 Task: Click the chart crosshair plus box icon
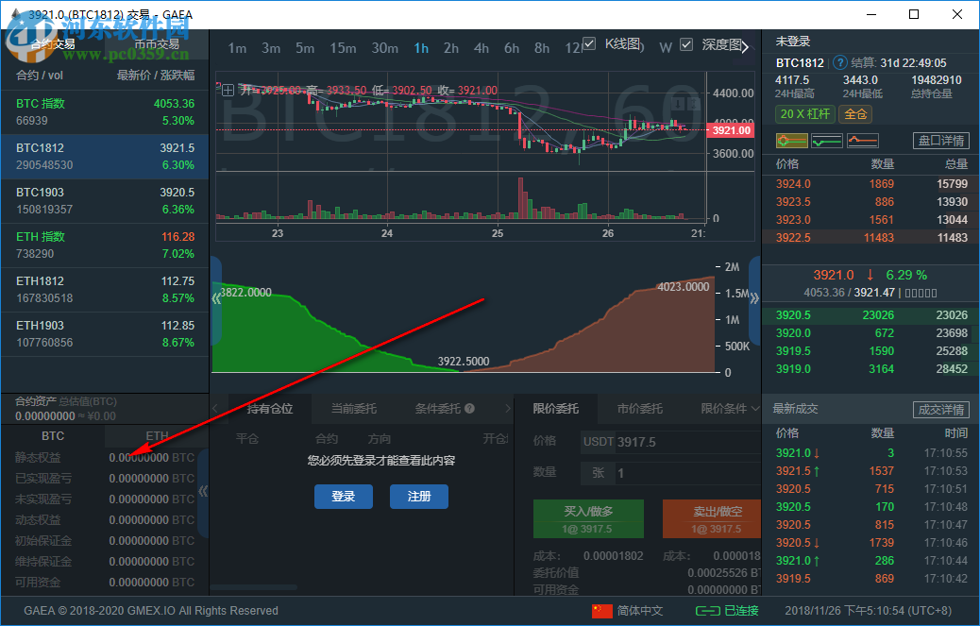pos(228,90)
